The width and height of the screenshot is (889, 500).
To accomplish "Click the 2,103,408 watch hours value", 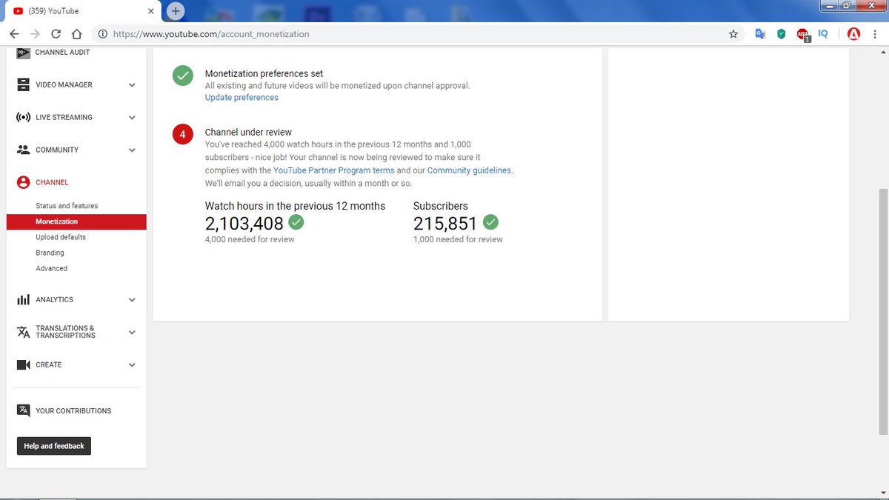I will (244, 223).
